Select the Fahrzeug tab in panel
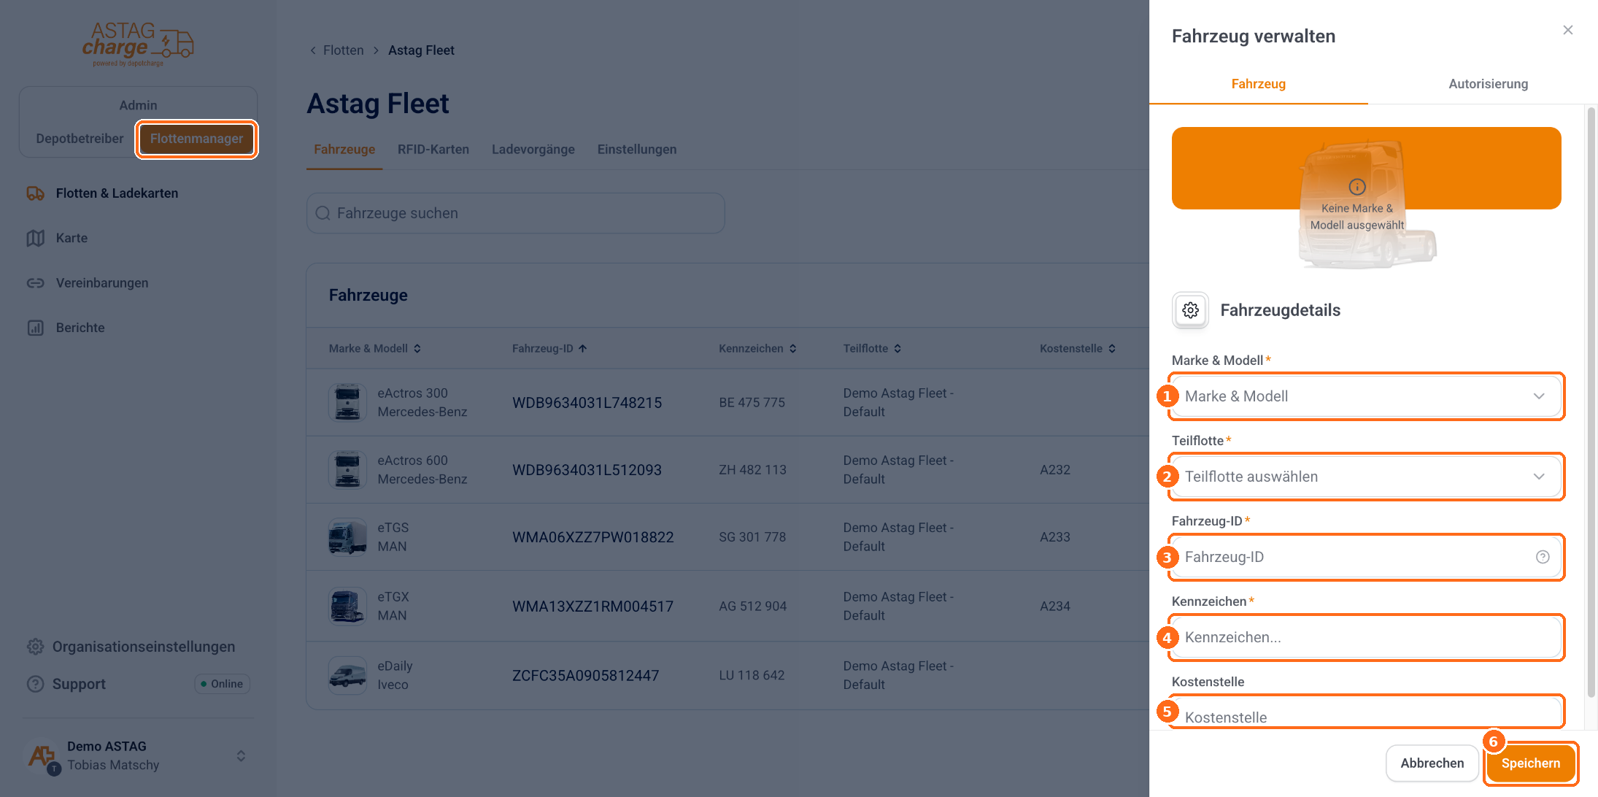This screenshot has width=1598, height=797. (1258, 84)
